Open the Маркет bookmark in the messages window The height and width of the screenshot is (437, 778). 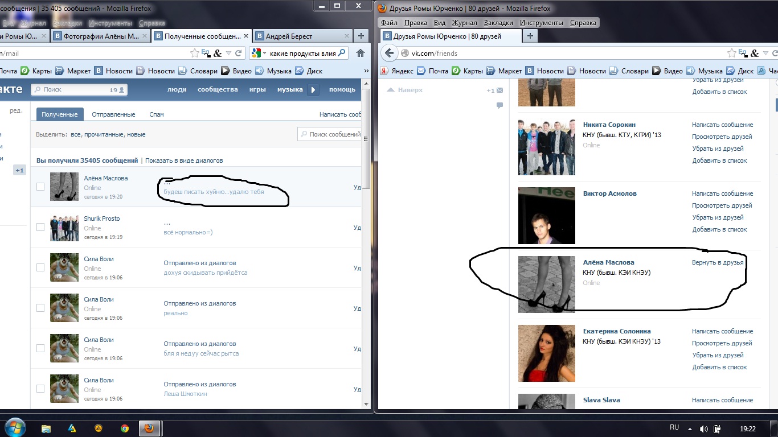click(73, 71)
